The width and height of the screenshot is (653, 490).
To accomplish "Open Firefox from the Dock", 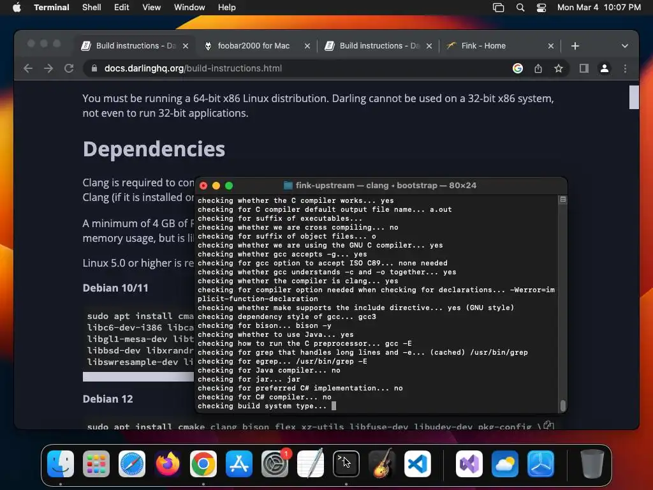I will 168,464.
